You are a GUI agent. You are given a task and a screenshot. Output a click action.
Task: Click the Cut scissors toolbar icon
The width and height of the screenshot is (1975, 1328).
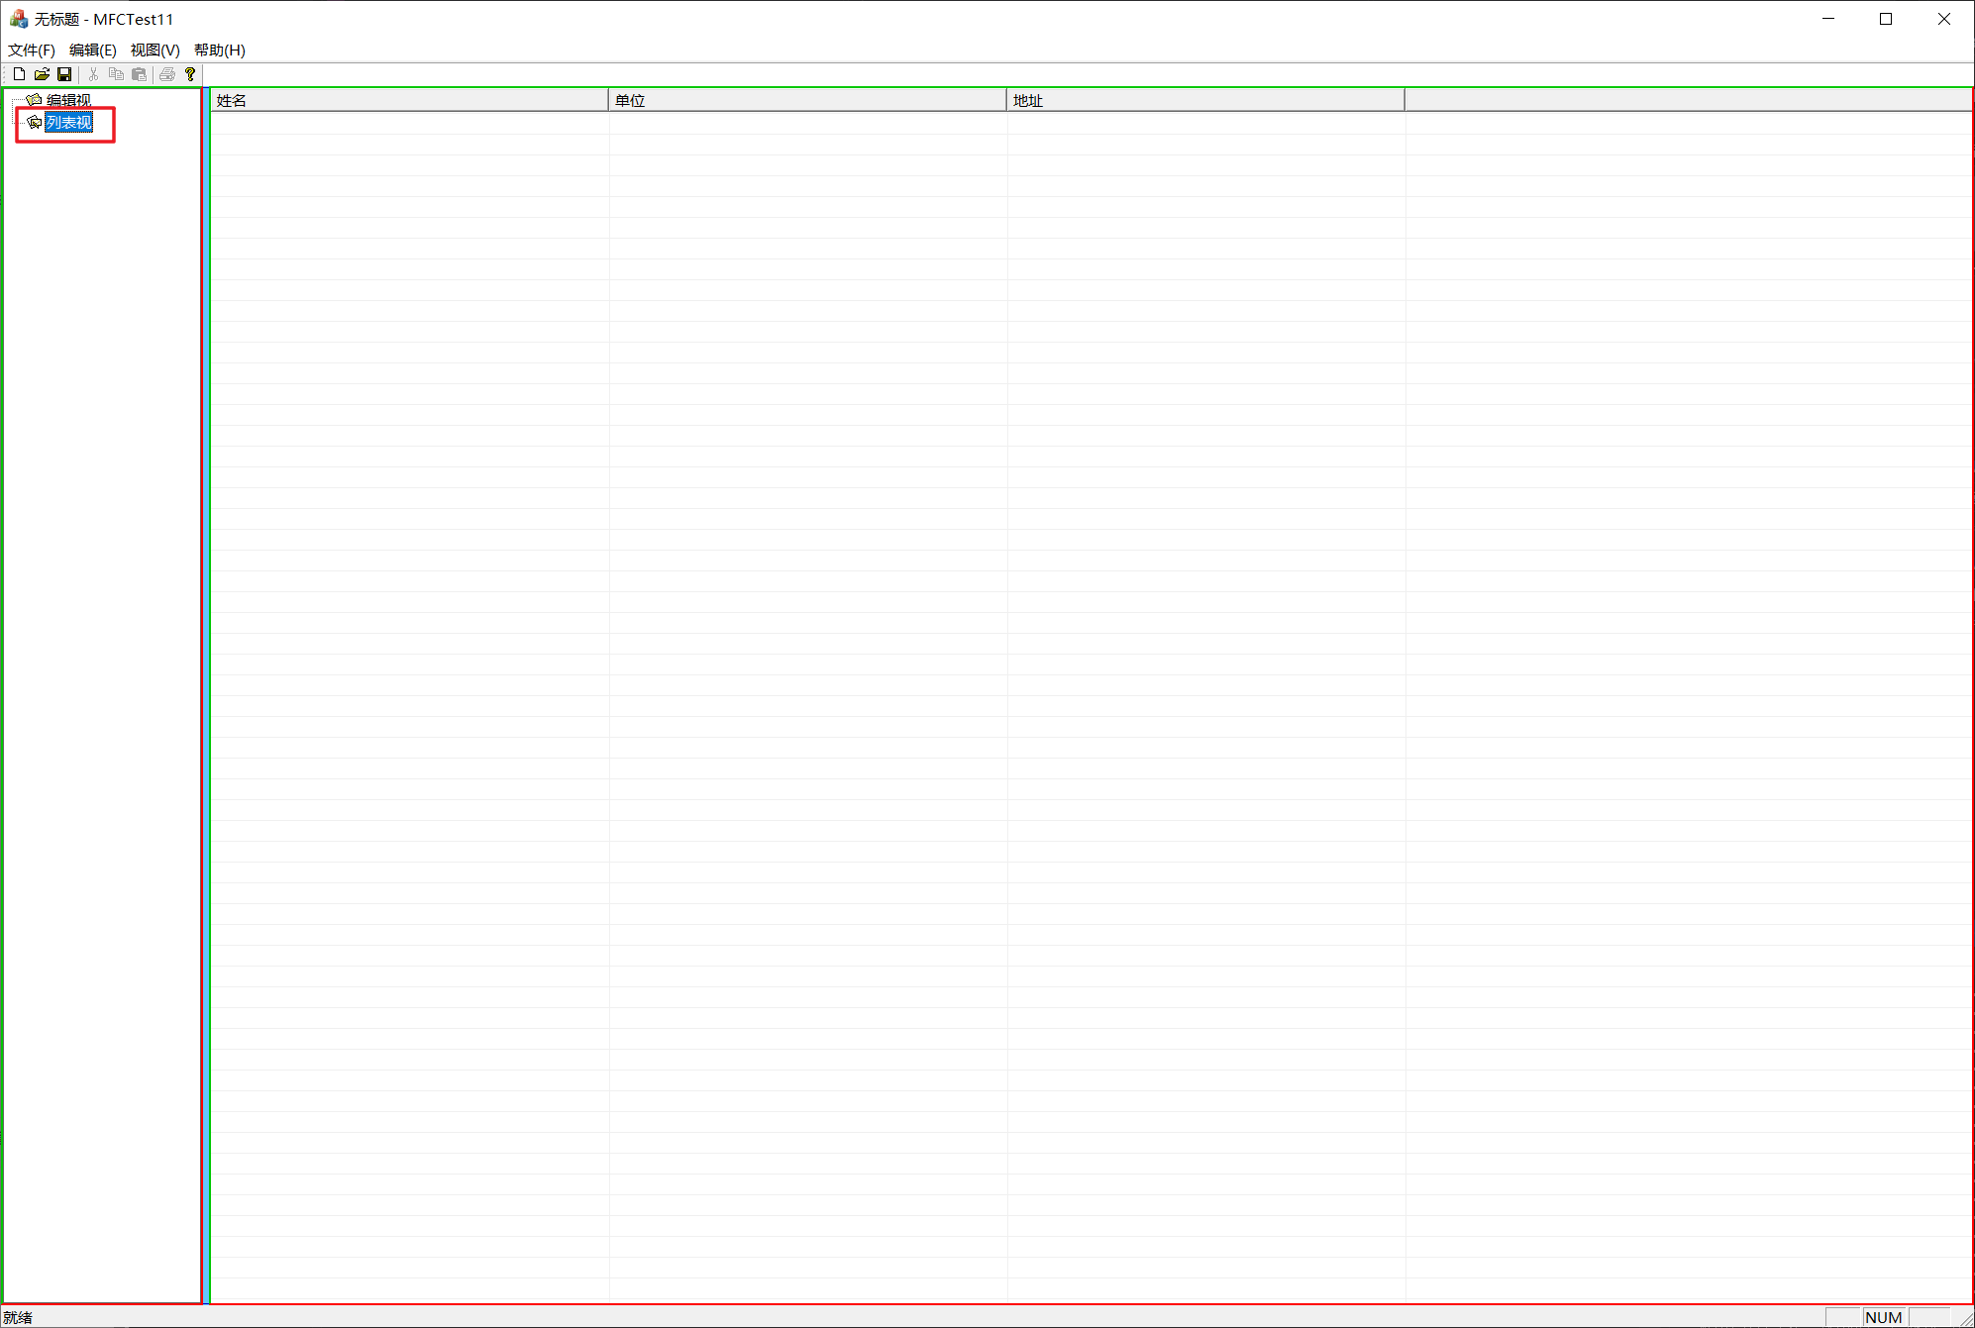click(93, 74)
